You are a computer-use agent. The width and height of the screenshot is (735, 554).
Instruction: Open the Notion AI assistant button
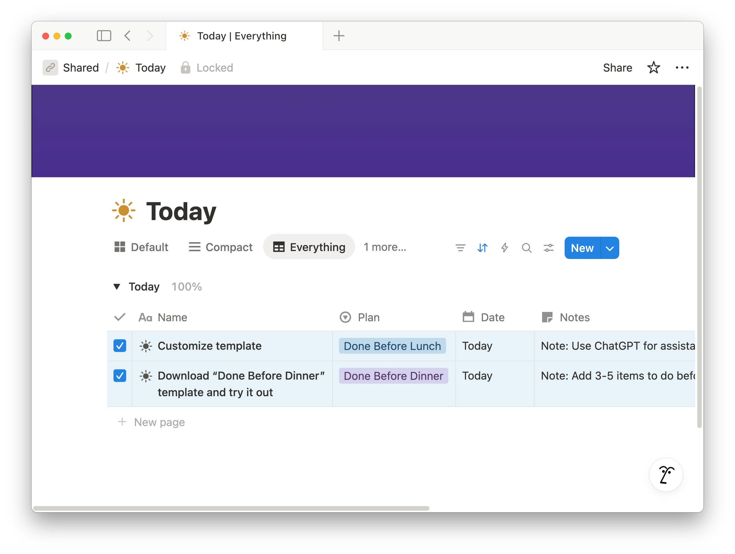coord(665,475)
